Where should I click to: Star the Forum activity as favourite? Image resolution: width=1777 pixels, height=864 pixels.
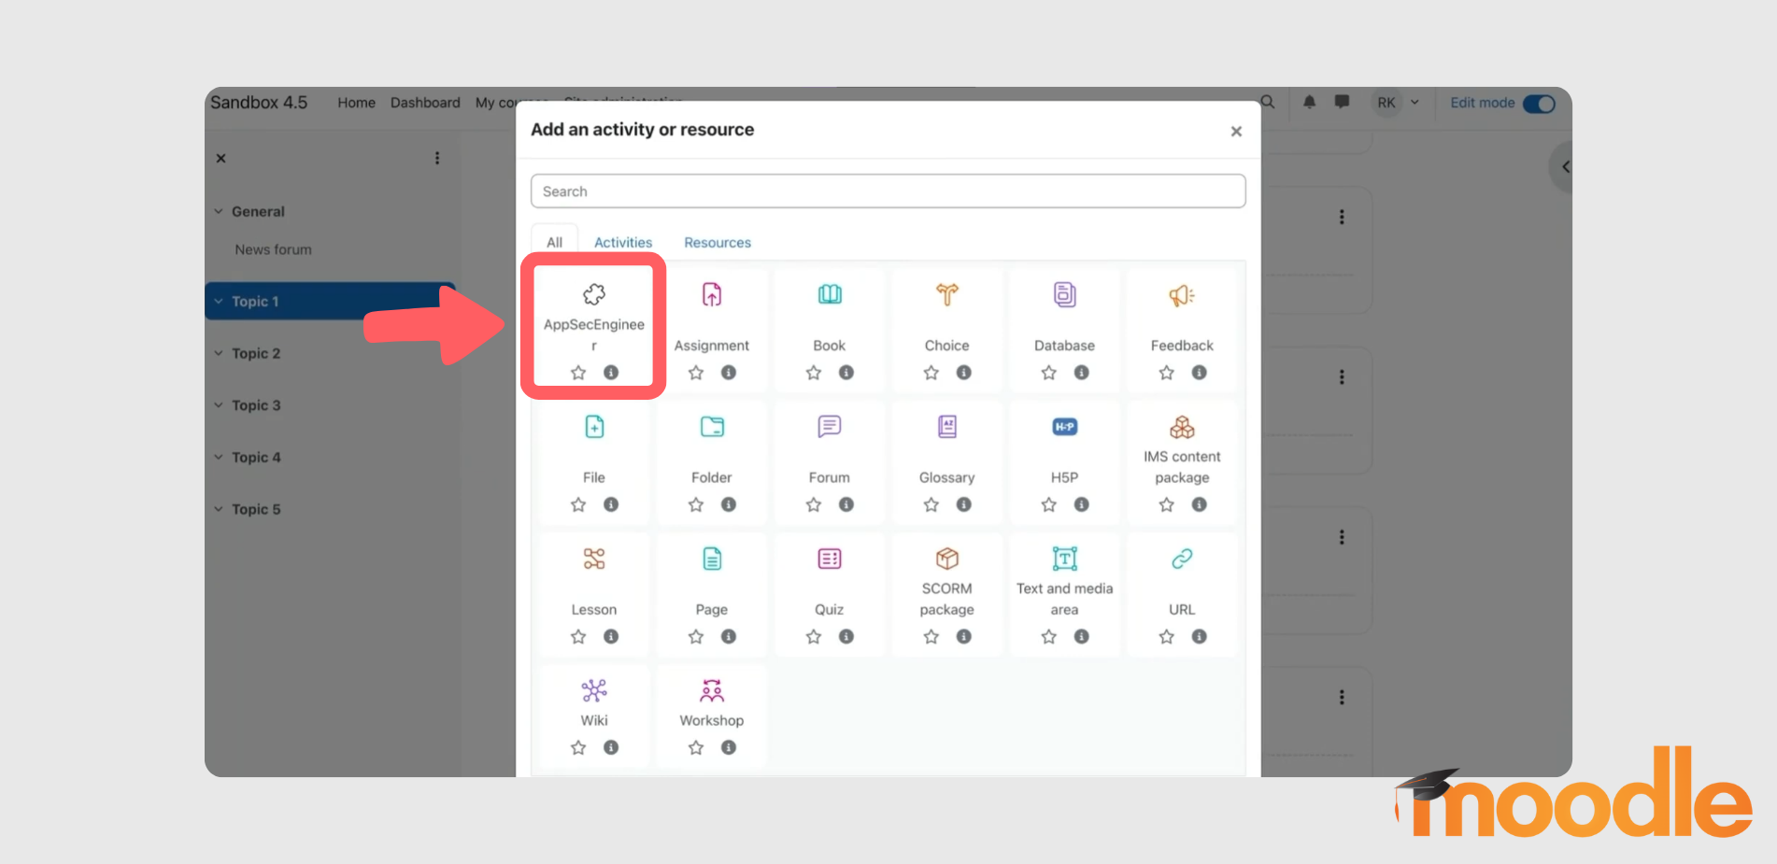click(812, 503)
